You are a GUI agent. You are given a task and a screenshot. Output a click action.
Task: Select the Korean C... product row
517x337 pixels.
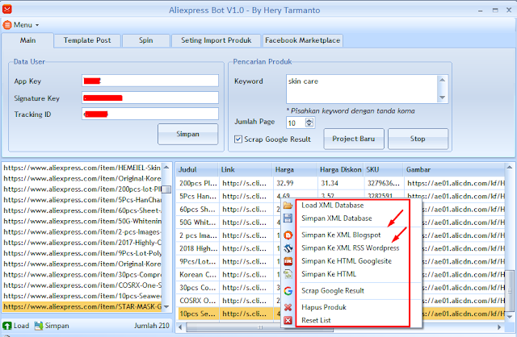click(x=229, y=274)
